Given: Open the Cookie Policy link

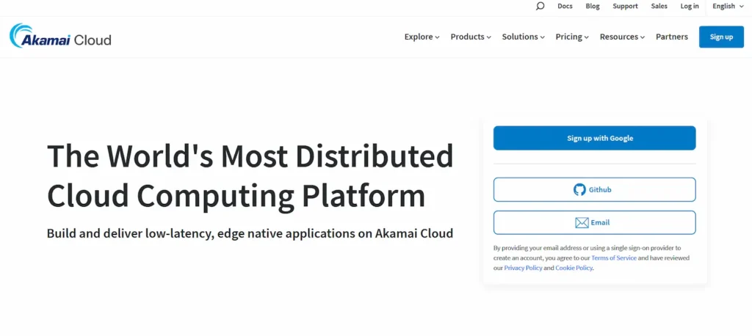Looking at the screenshot, I should (574, 268).
